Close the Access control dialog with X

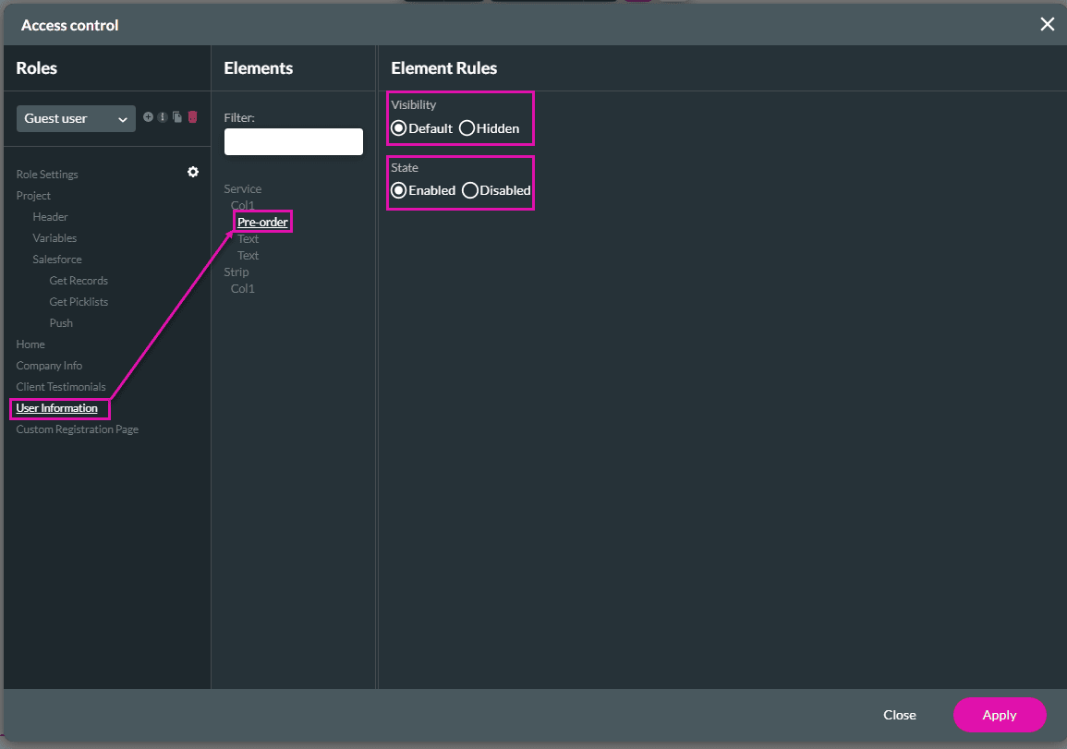(x=1047, y=25)
